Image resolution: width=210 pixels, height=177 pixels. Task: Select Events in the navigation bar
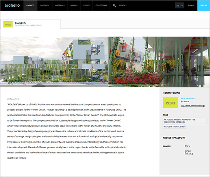(86, 6)
